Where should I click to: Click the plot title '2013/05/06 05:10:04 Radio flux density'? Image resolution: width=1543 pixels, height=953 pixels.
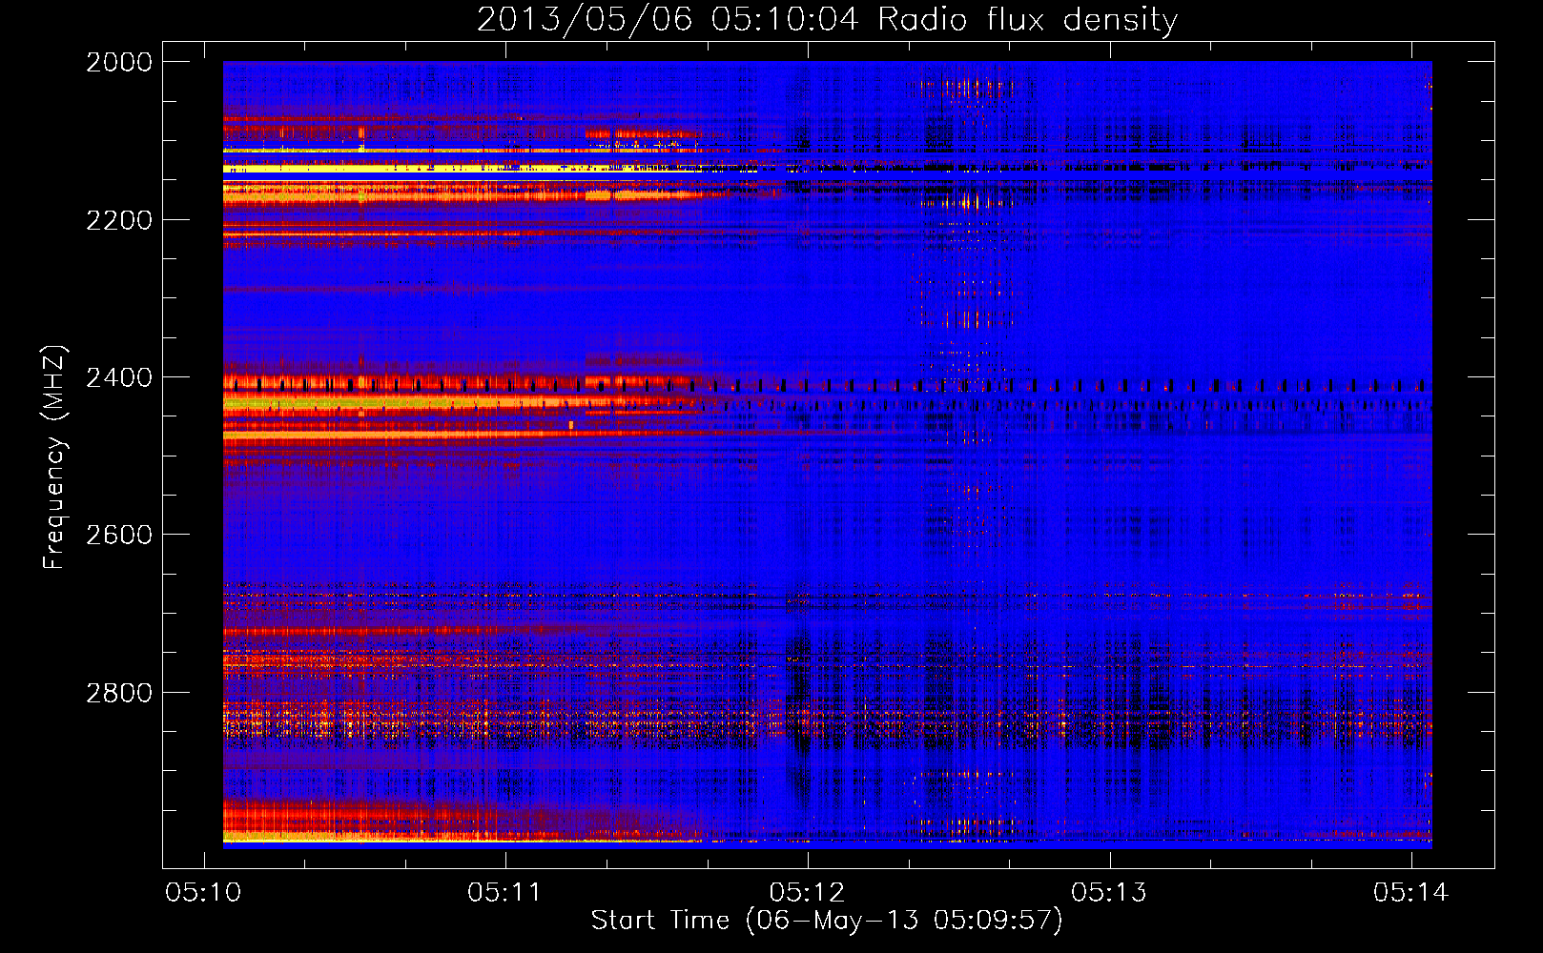tap(827, 19)
